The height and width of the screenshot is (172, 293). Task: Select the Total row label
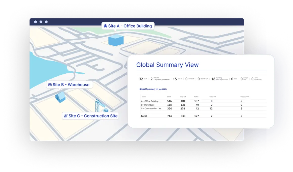pyautogui.click(x=144, y=116)
